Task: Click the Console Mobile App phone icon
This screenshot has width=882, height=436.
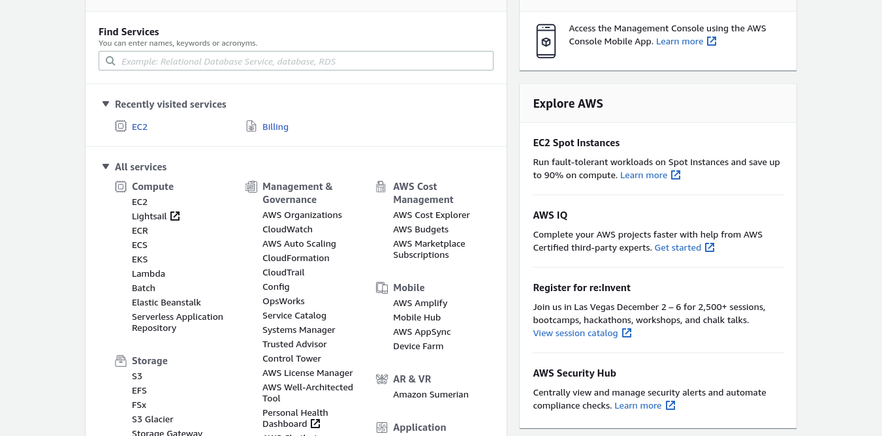Action: 546,41
